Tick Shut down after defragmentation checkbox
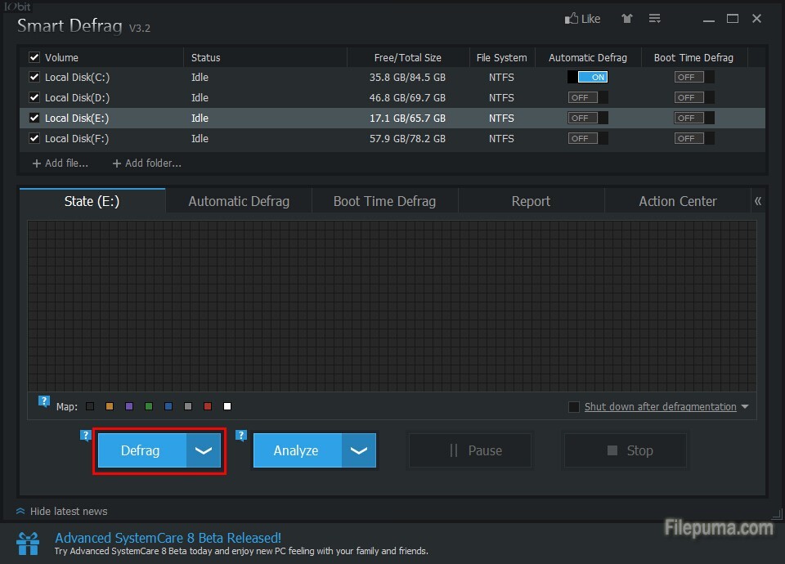The height and width of the screenshot is (564, 785). coord(574,407)
